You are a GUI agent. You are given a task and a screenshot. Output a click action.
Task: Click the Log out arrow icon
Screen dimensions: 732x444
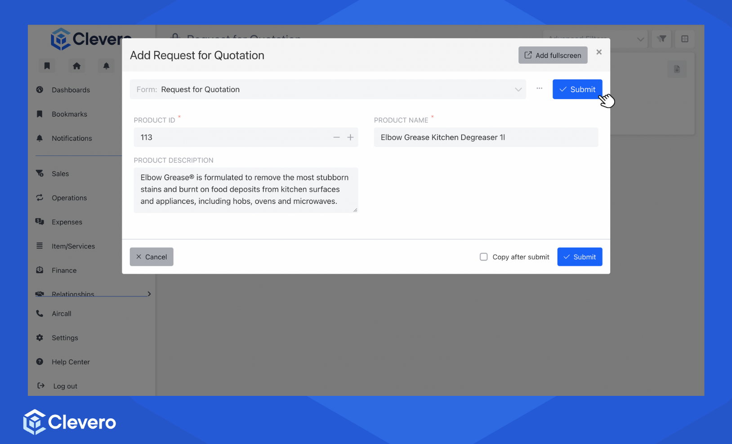click(x=40, y=386)
